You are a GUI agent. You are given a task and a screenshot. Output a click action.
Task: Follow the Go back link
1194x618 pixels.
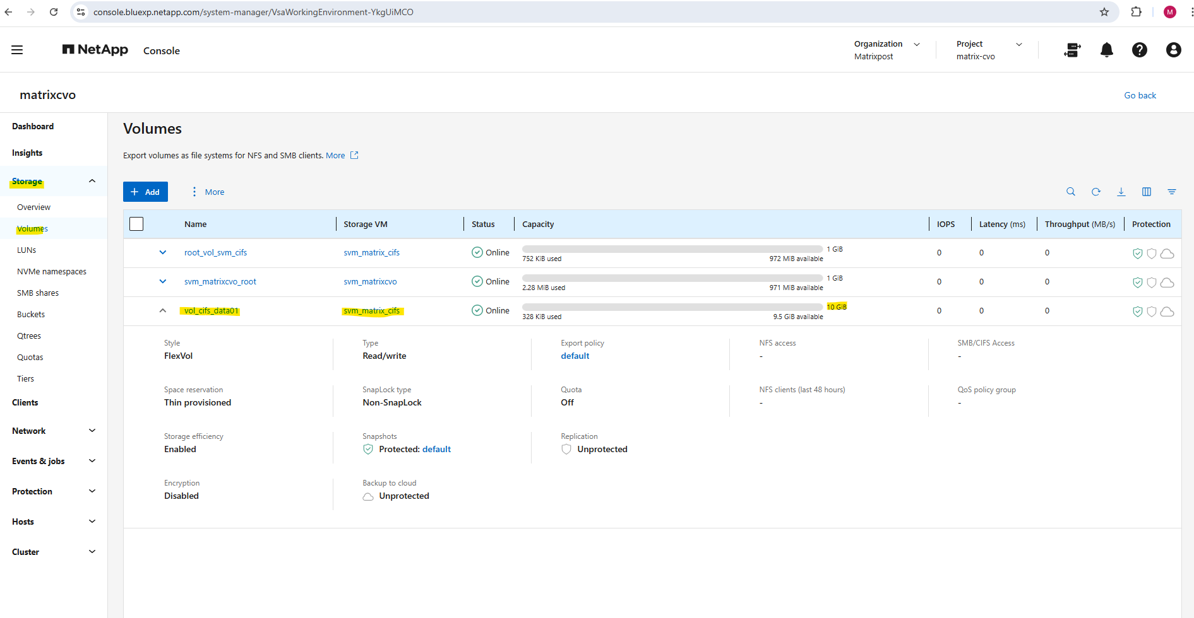click(x=1140, y=95)
